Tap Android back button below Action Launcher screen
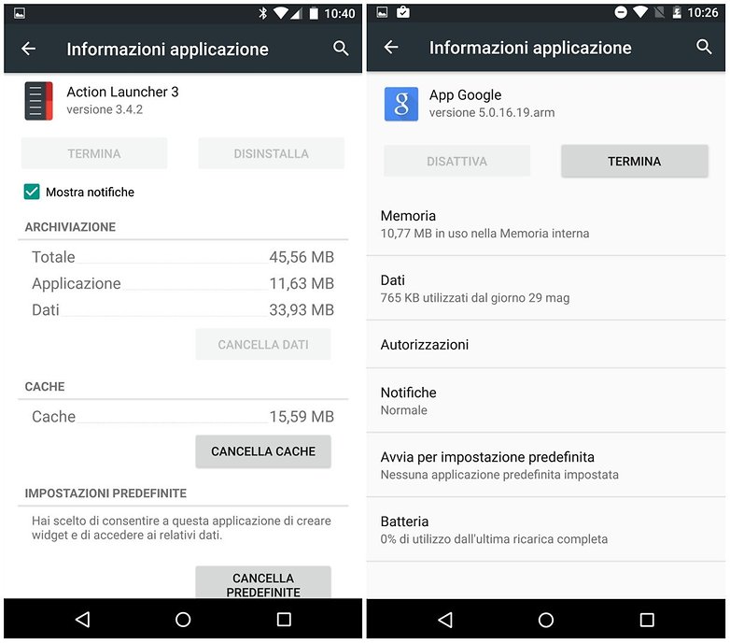730x643 pixels. pyautogui.click(x=82, y=620)
